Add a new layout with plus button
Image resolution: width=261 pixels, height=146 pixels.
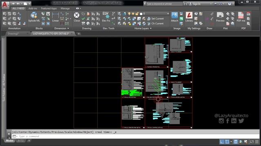29,141
